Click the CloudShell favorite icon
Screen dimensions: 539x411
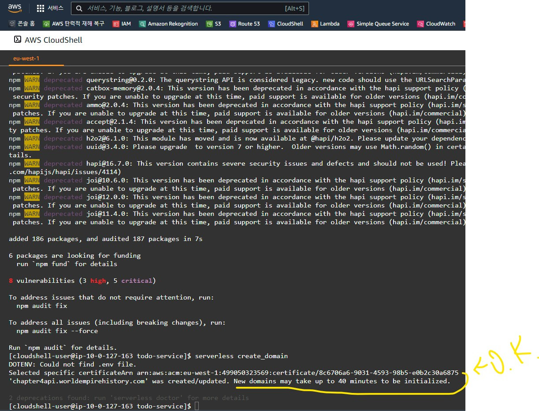click(271, 24)
